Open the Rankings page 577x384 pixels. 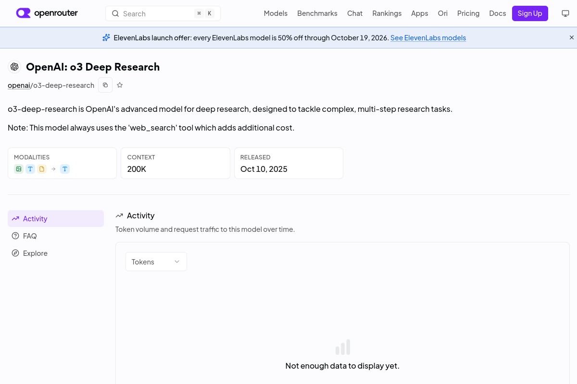(x=387, y=13)
